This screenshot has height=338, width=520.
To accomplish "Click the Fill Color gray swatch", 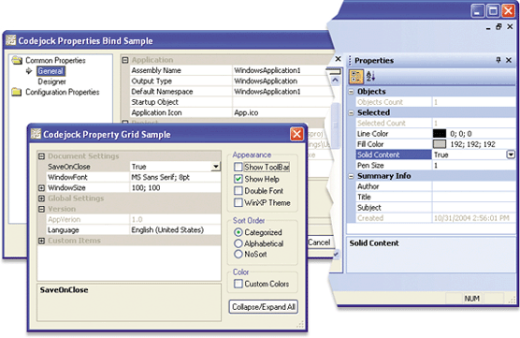I will [440, 144].
